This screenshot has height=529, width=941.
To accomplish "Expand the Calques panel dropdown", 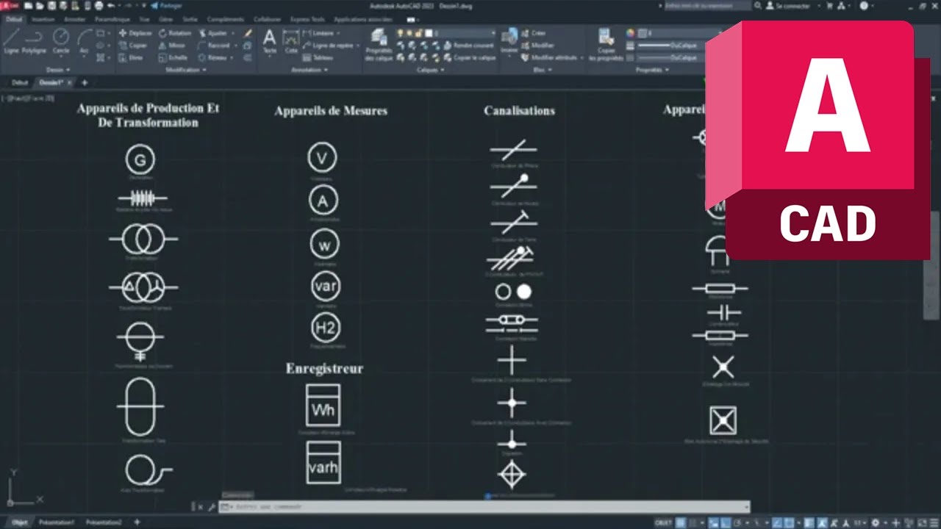I will tap(431, 70).
